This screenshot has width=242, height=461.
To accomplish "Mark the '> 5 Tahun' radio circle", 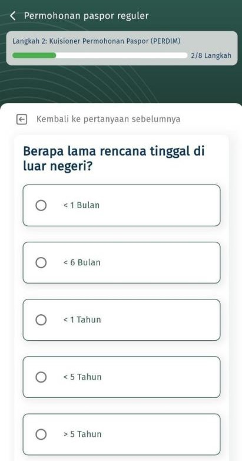I will click(41, 434).
